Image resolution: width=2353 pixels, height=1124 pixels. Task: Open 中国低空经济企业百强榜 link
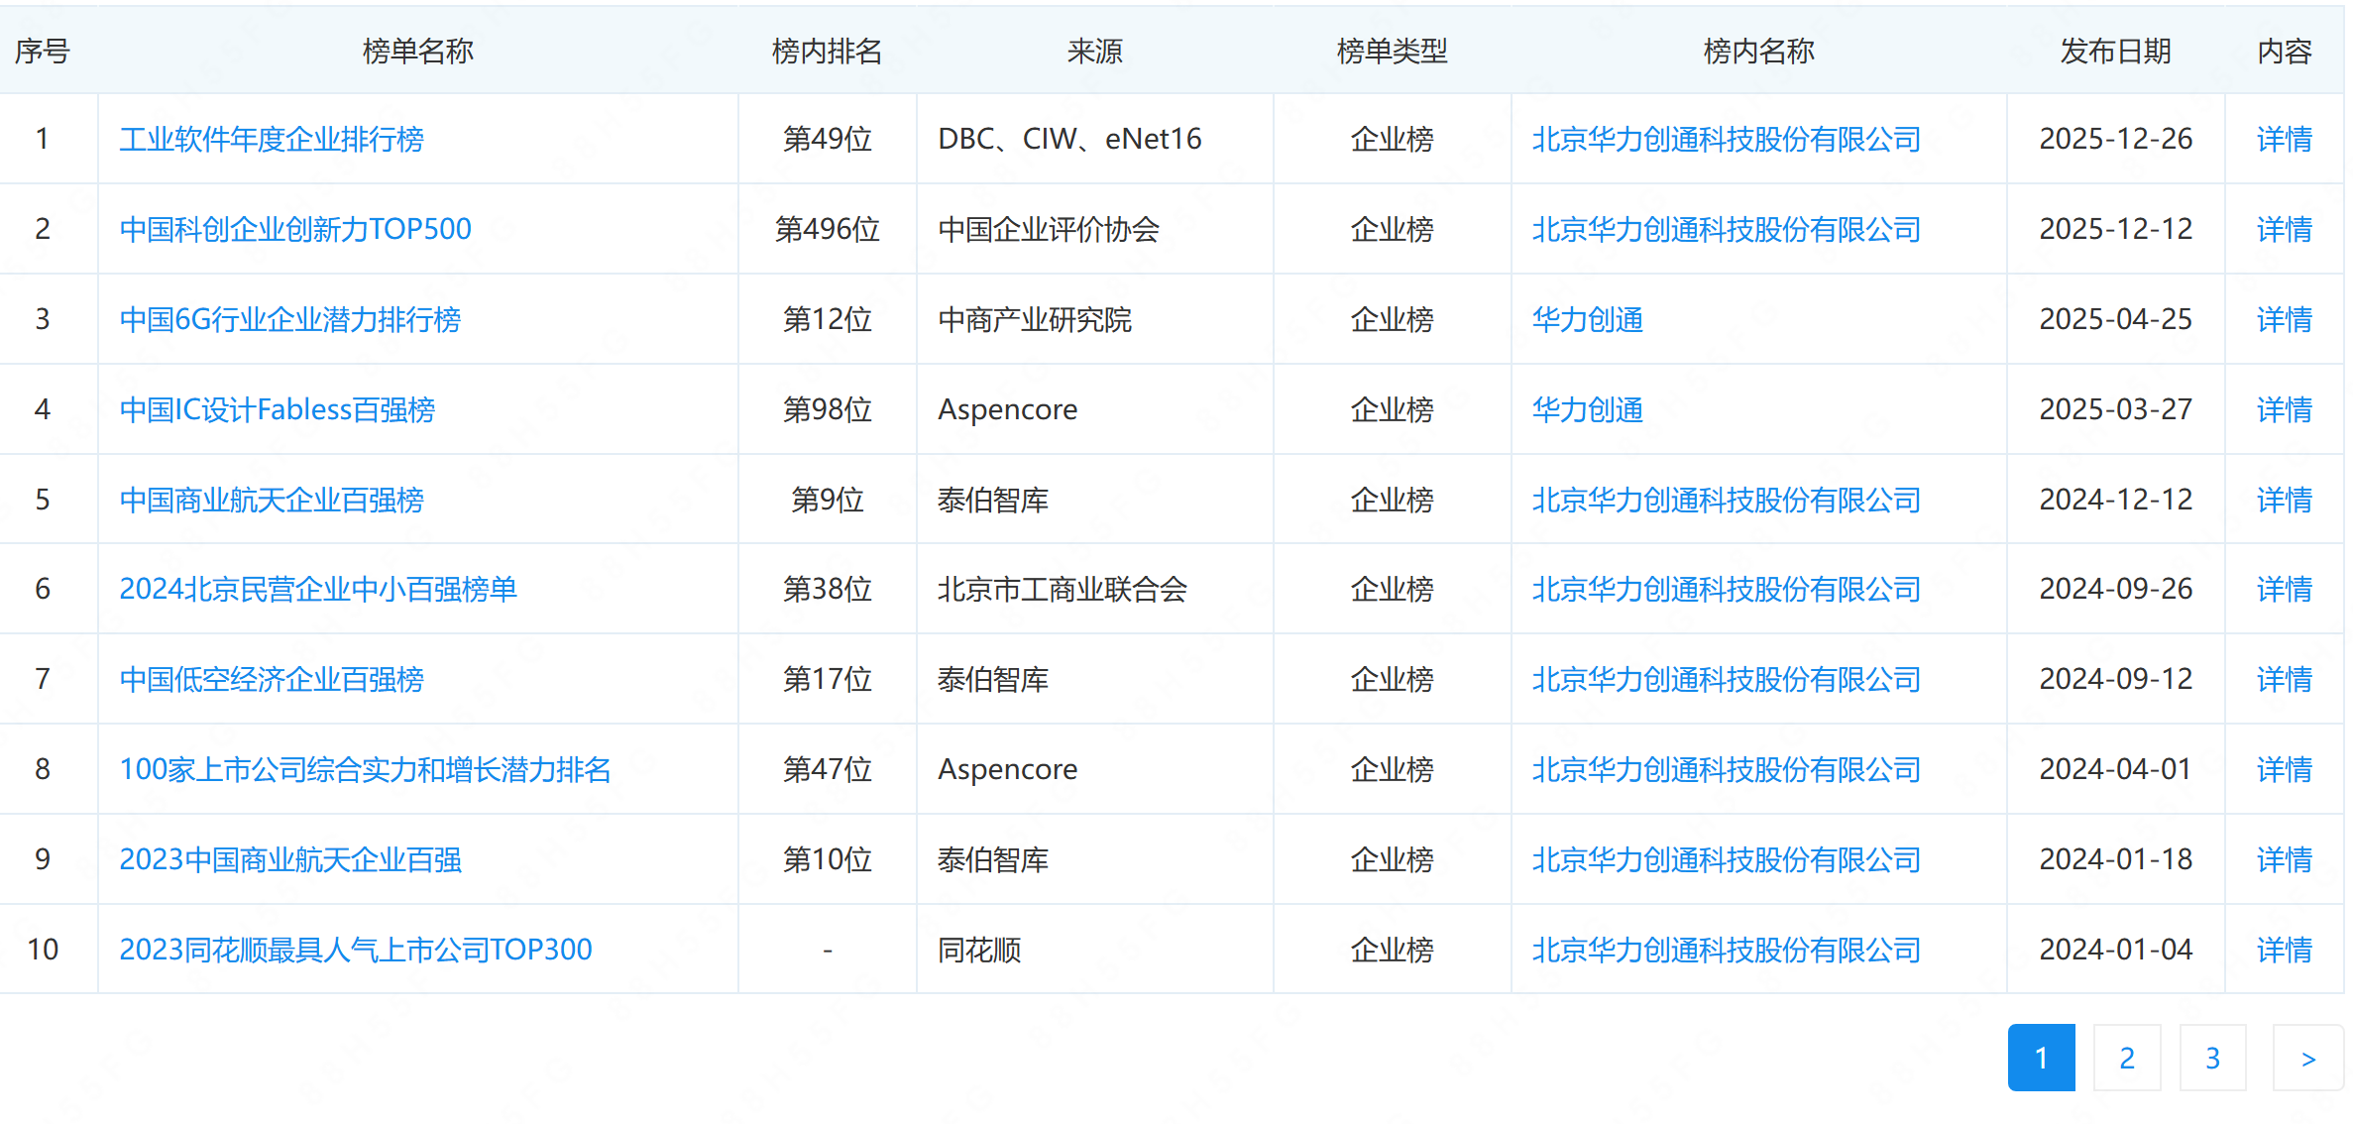click(271, 679)
